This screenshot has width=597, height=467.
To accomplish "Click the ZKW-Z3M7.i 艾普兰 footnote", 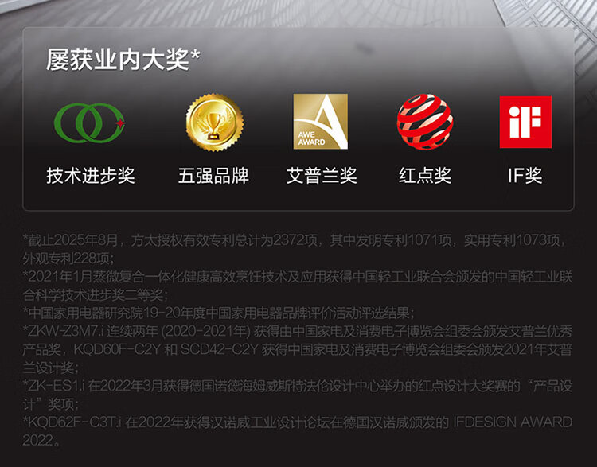I will pos(298,331).
